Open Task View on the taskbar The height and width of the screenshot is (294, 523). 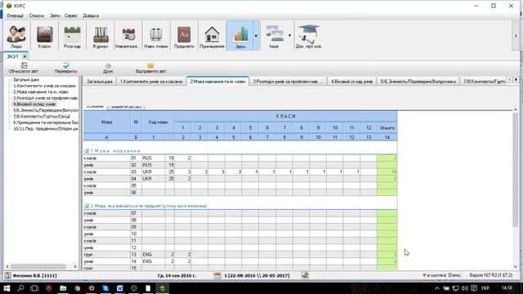34,288
